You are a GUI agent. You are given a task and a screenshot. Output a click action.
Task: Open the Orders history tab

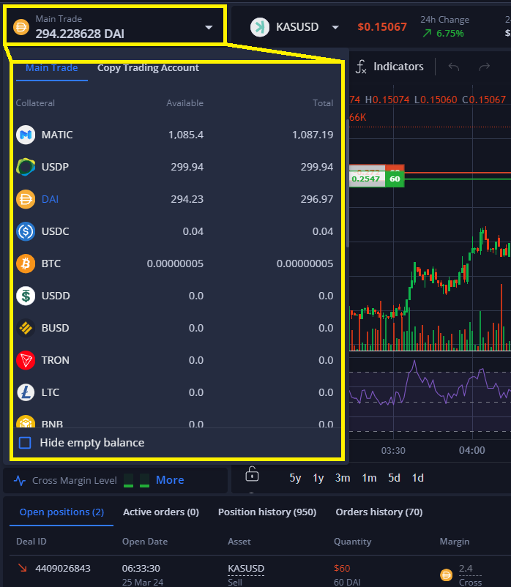coord(378,512)
